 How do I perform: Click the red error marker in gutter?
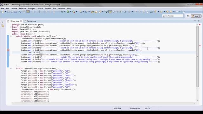[8, 50]
